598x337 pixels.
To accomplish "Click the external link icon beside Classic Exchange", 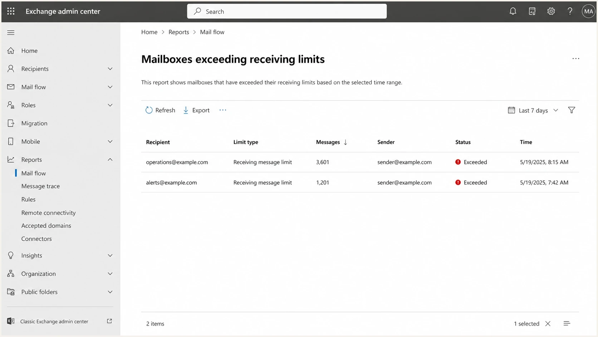I will tap(109, 321).
